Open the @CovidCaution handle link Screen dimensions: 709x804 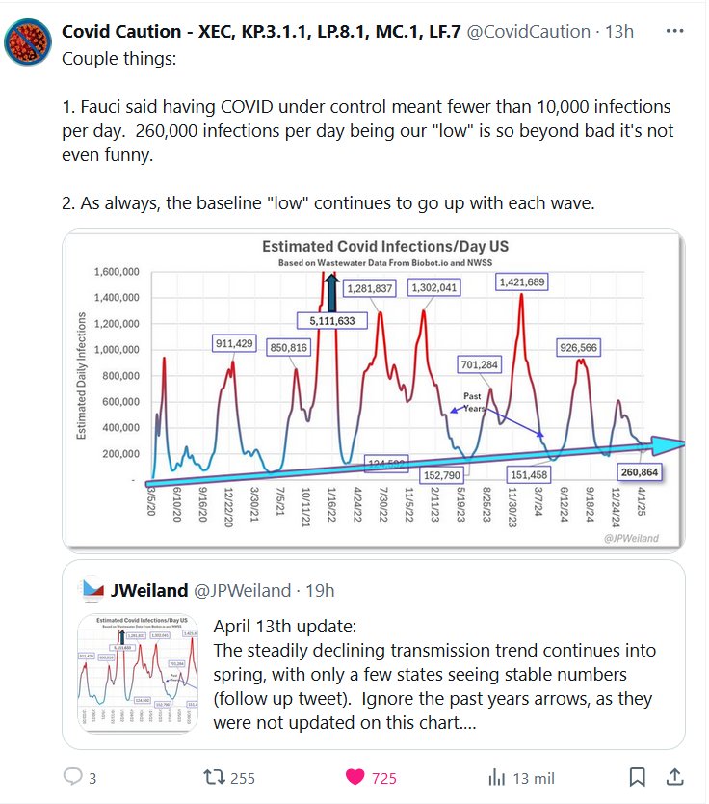coord(529,31)
